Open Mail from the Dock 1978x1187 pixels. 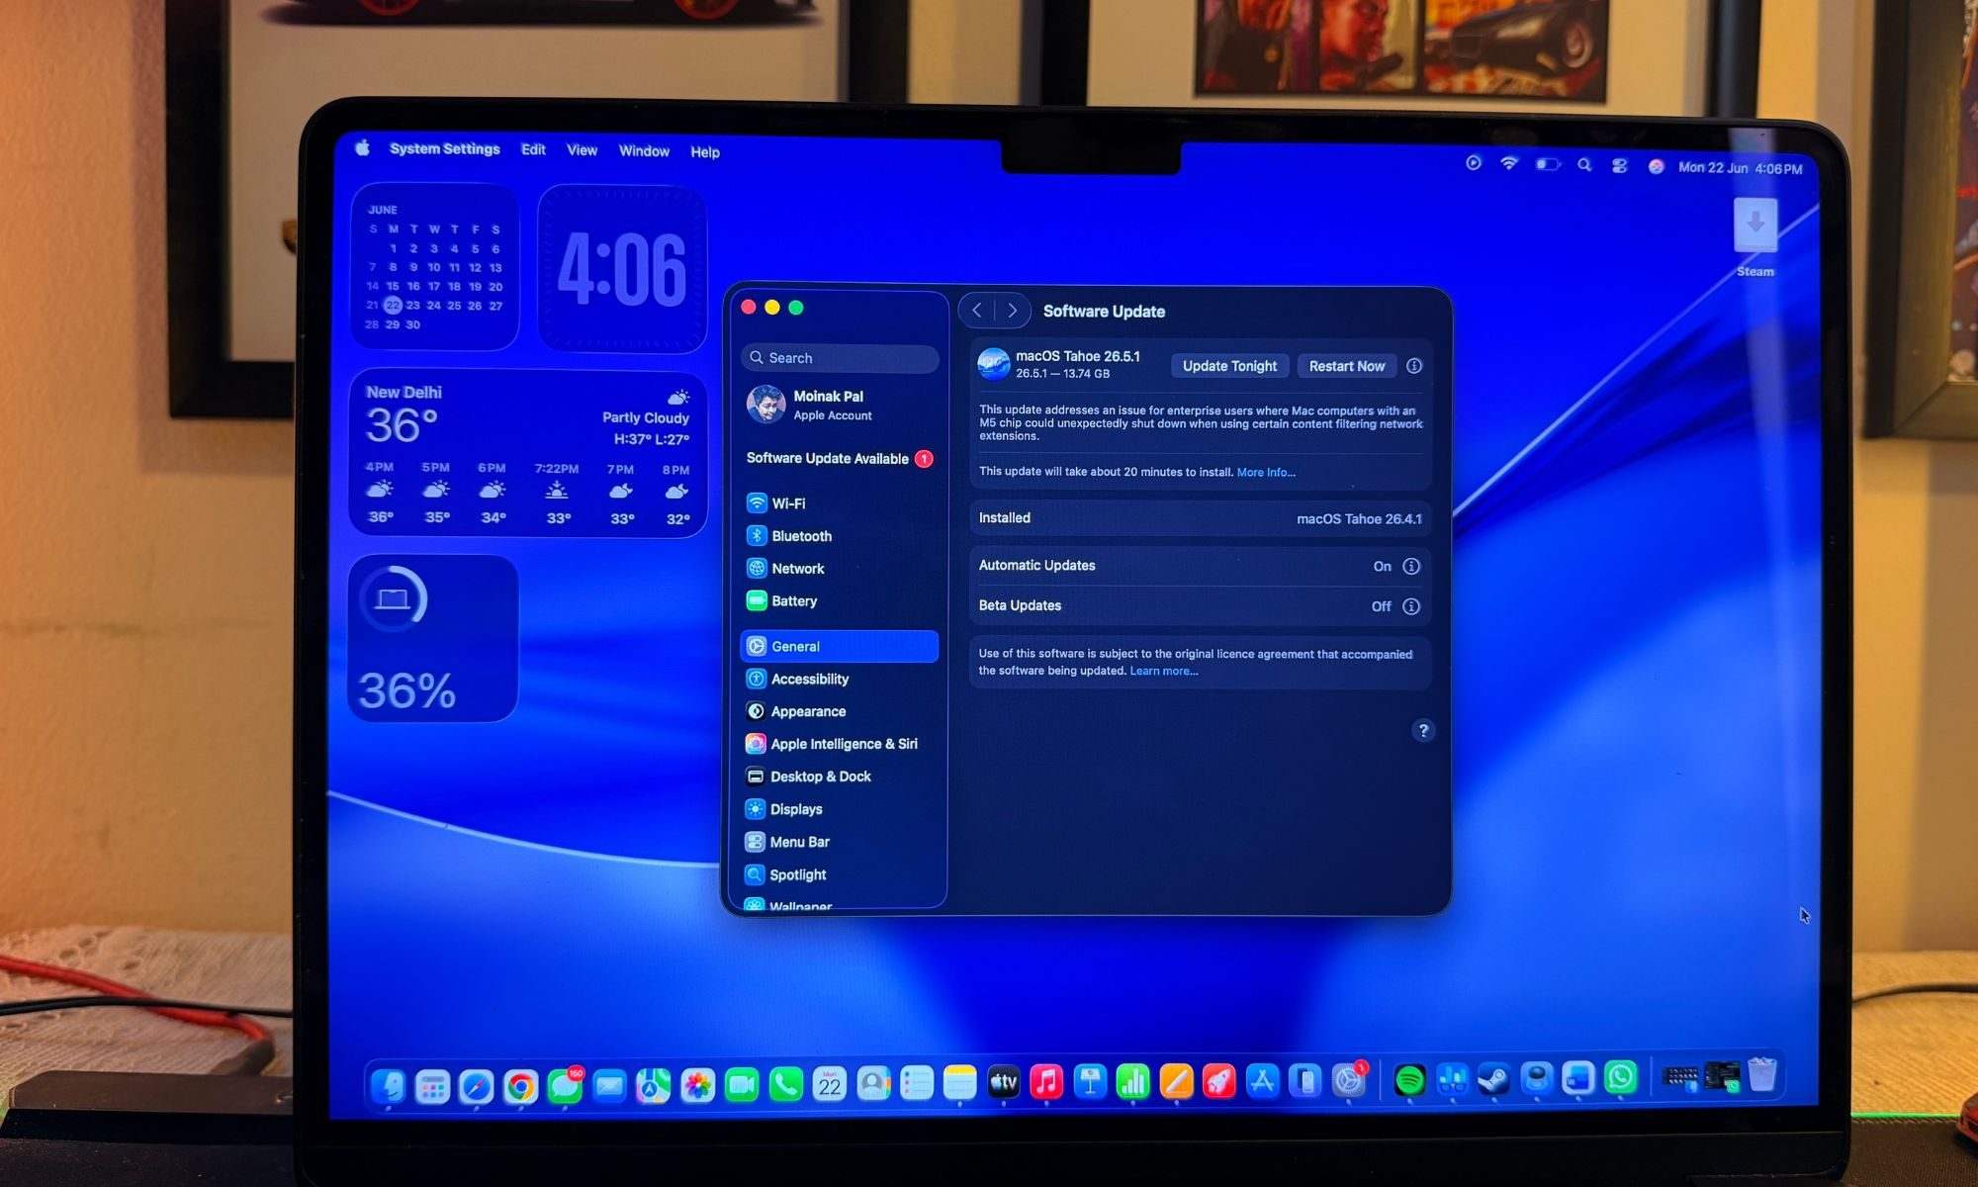609,1086
